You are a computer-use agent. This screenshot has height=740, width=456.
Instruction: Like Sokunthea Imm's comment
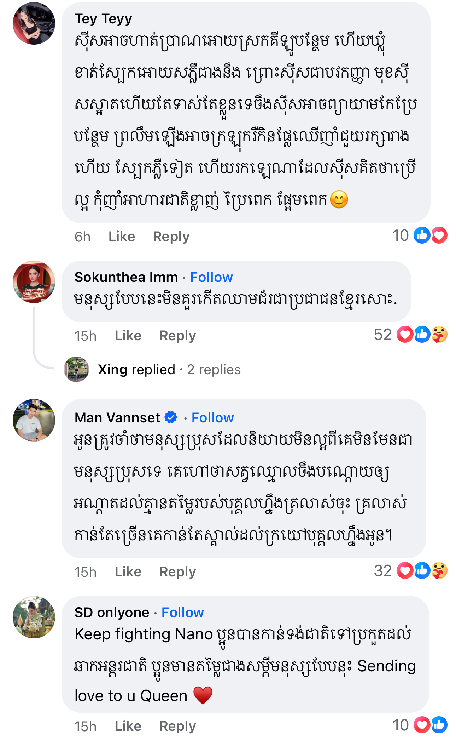(x=128, y=336)
